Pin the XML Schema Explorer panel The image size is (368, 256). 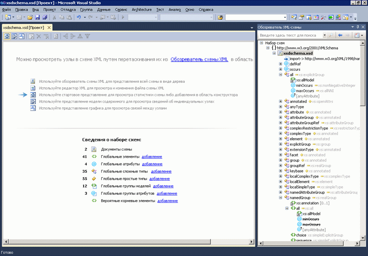point(358,27)
